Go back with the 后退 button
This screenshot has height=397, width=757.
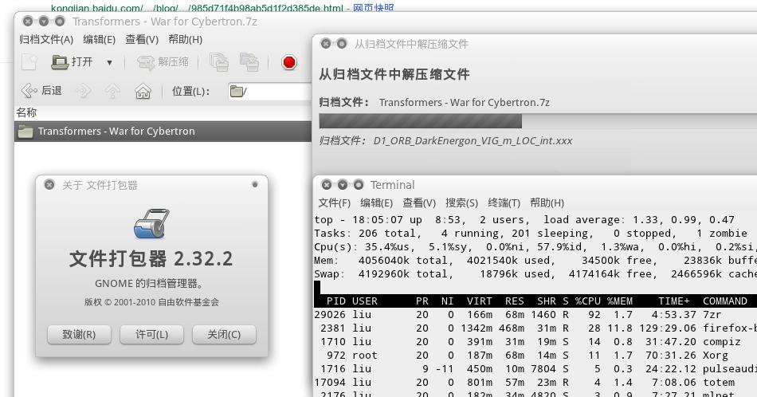click(42, 91)
